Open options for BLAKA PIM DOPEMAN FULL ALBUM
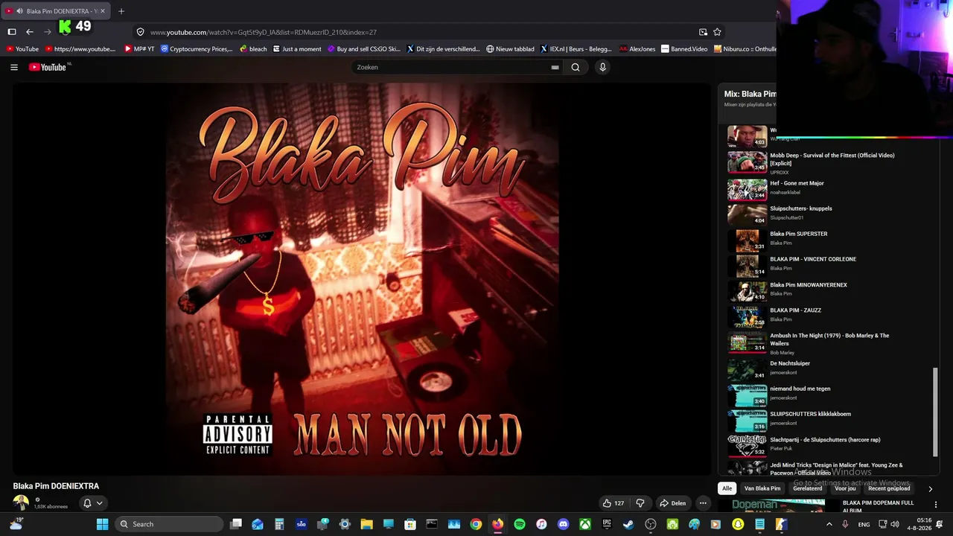 click(x=936, y=505)
